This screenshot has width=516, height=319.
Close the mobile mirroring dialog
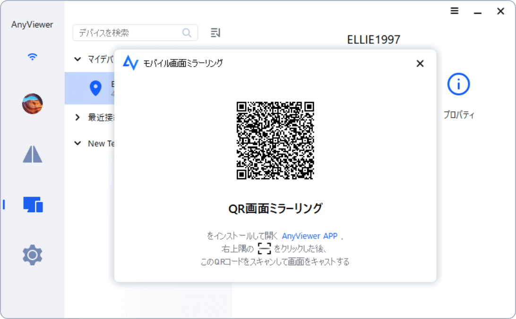(420, 63)
